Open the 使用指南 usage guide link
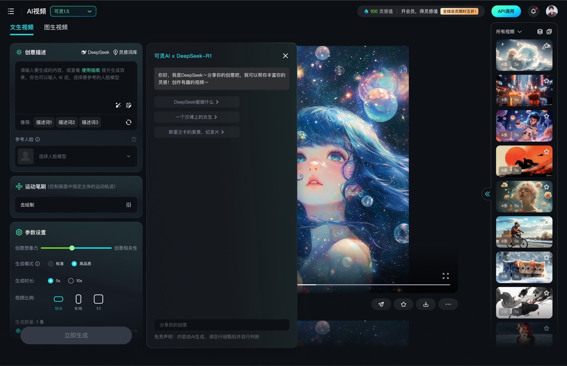 [91, 70]
